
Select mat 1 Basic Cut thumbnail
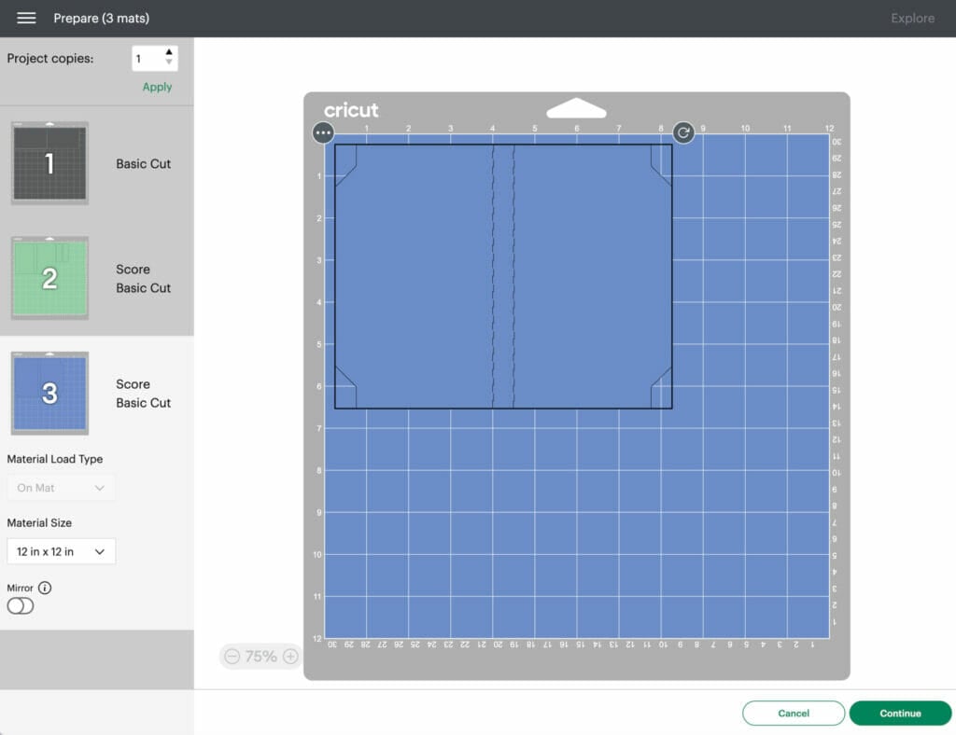coord(49,163)
